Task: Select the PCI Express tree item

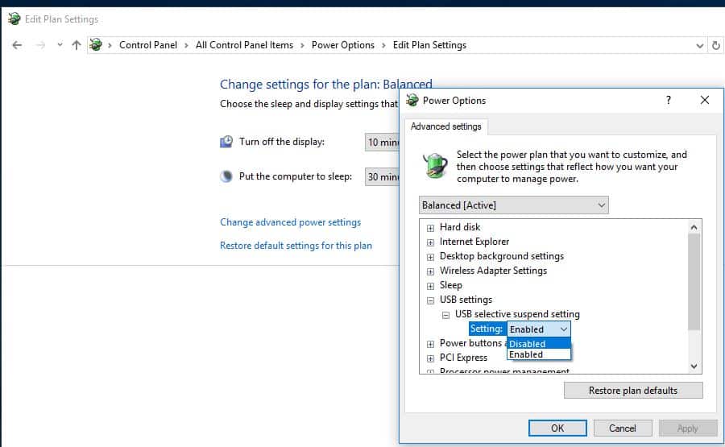Action: pyautogui.click(x=463, y=358)
